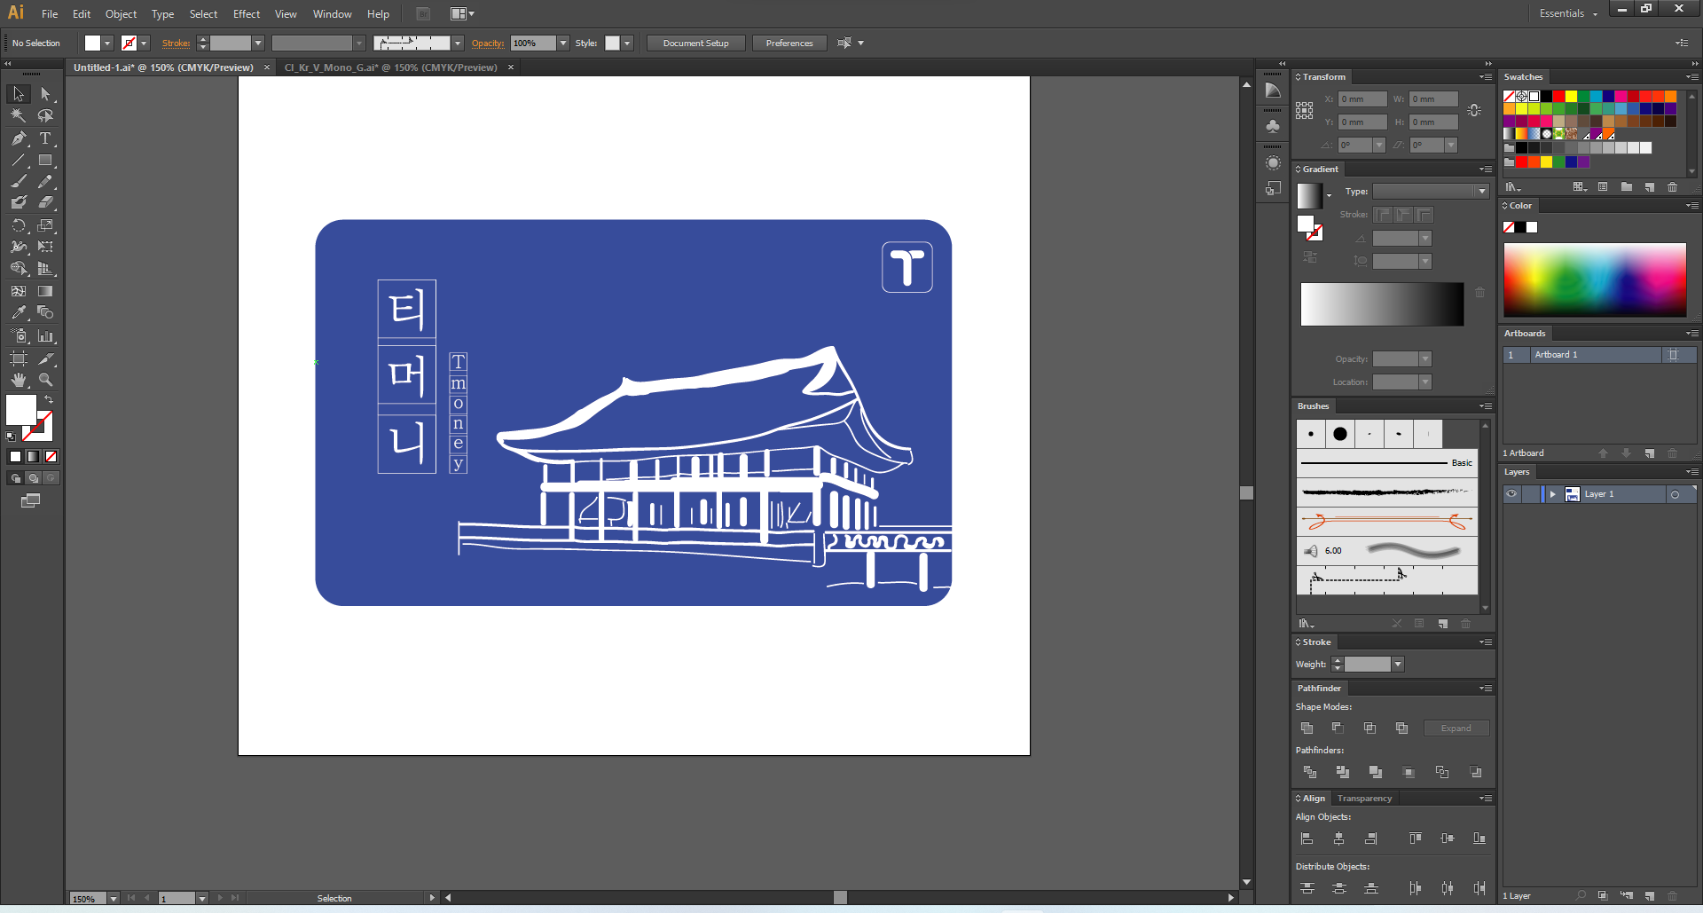Open the Window menu
1703x913 pixels.
333,14
